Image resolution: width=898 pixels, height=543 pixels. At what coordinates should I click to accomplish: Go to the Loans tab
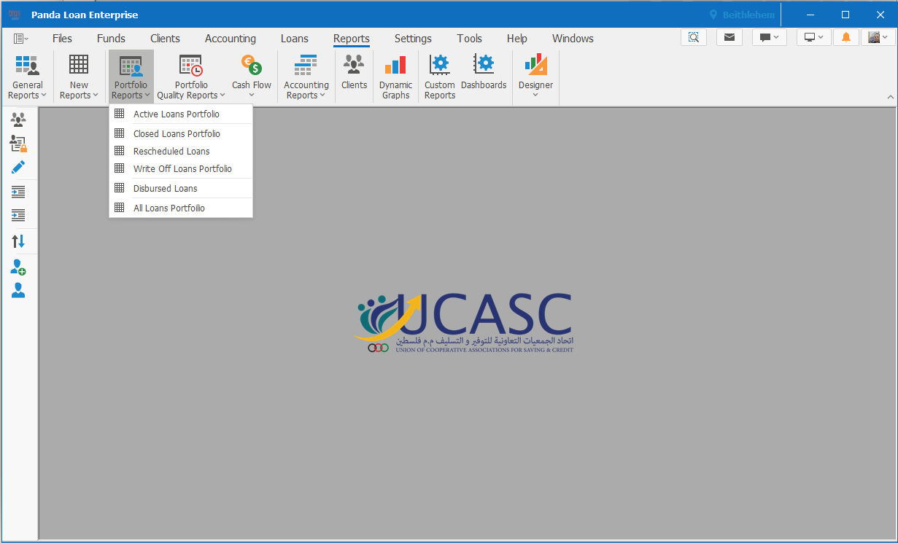[x=295, y=39]
